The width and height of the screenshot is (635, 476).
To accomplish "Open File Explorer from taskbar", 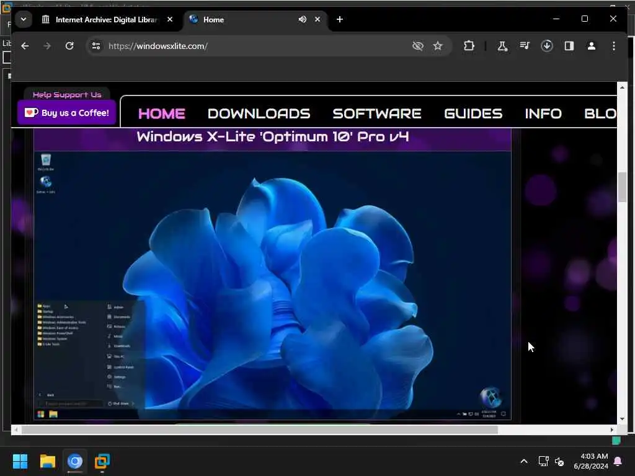I will point(48,461).
